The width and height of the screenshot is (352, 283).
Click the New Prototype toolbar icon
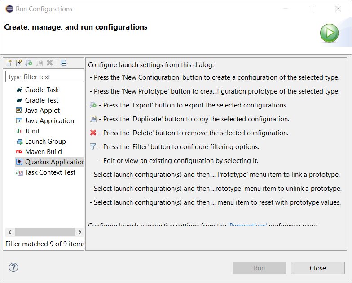click(19, 63)
